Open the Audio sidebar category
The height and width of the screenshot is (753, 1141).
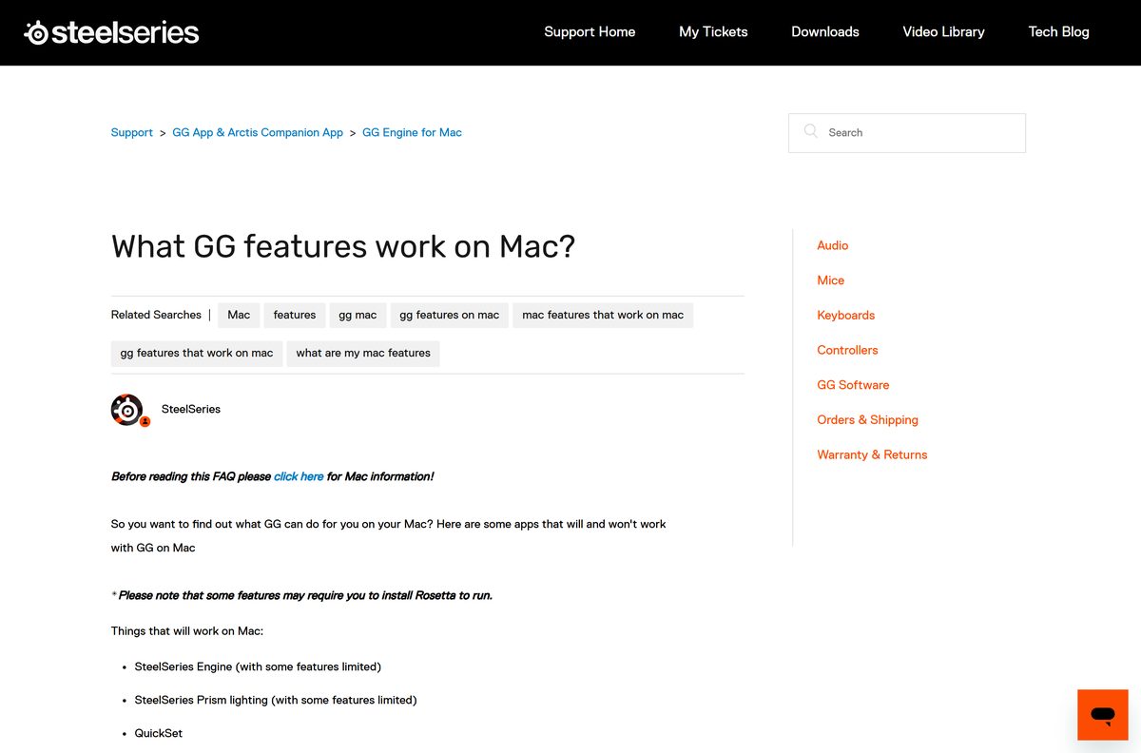(x=833, y=245)
